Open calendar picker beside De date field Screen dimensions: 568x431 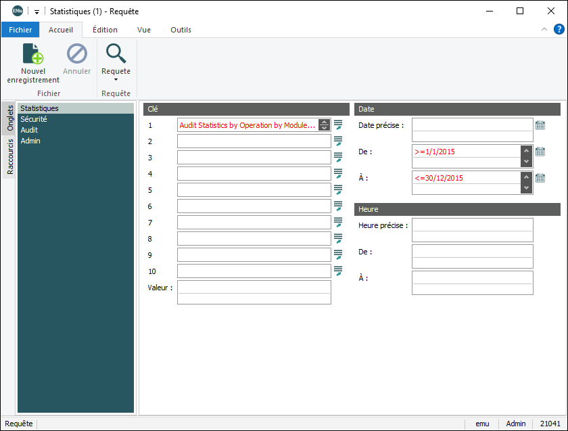[x=540, y=152]
